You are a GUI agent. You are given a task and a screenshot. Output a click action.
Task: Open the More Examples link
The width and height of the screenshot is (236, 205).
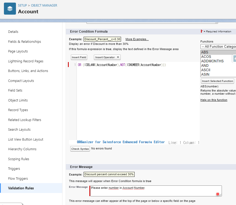[x=137, y=39]
